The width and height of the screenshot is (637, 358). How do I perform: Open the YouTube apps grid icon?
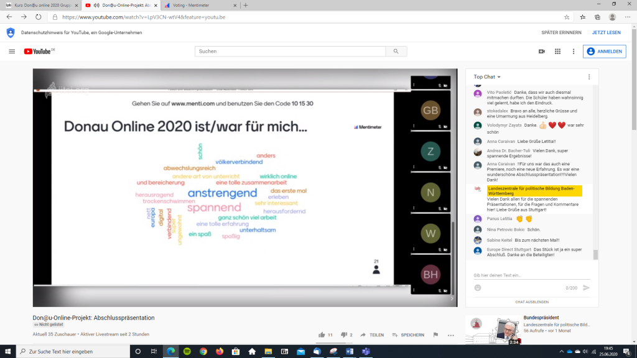[557, 52]
